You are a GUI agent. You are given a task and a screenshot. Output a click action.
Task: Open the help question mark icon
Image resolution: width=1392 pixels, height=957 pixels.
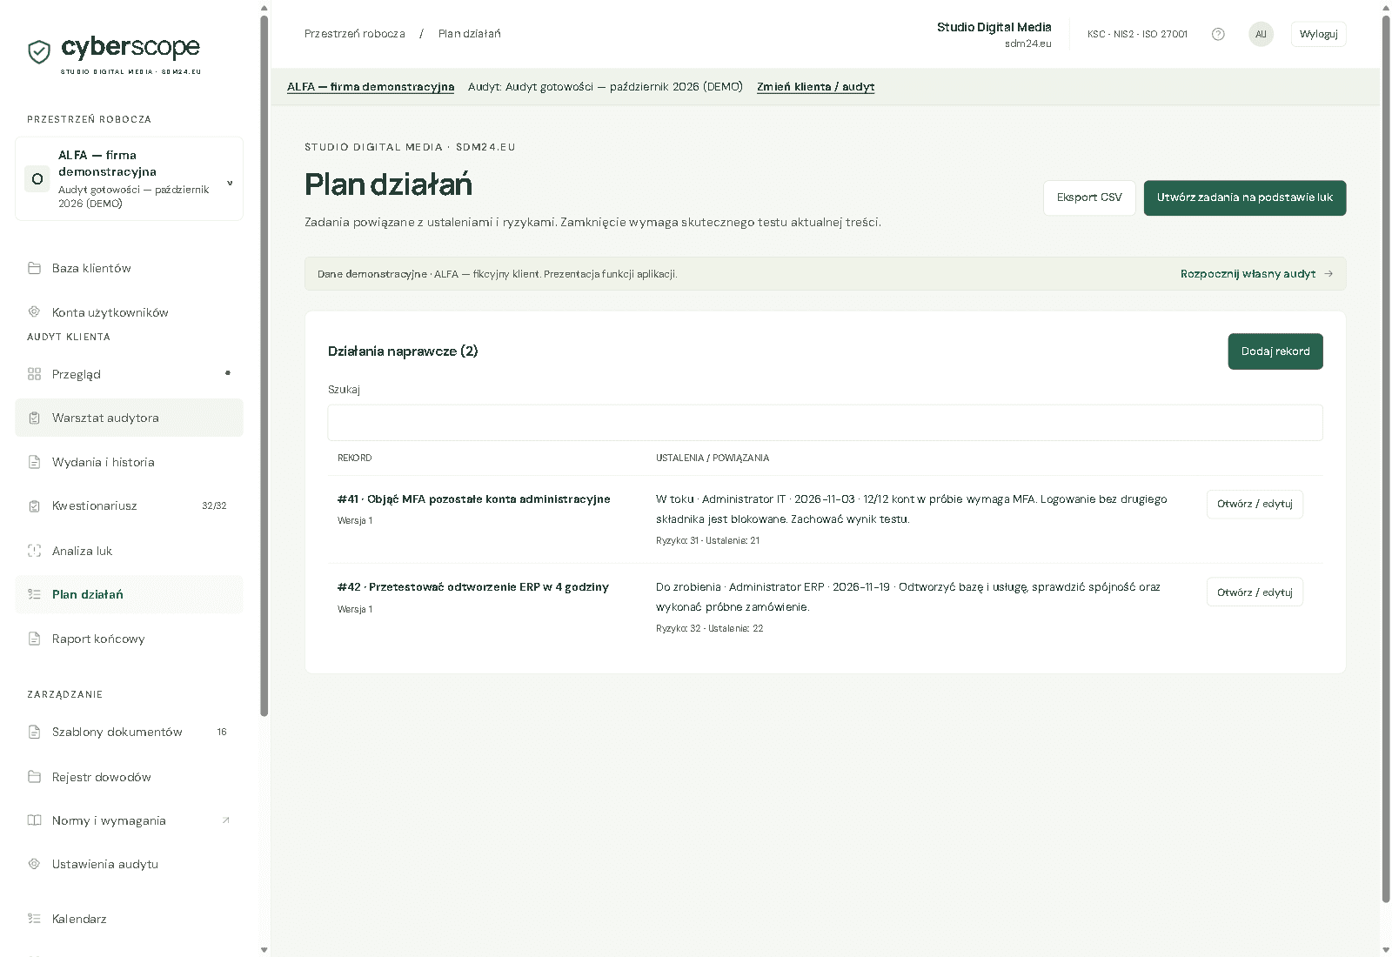tap(1218, 34)
